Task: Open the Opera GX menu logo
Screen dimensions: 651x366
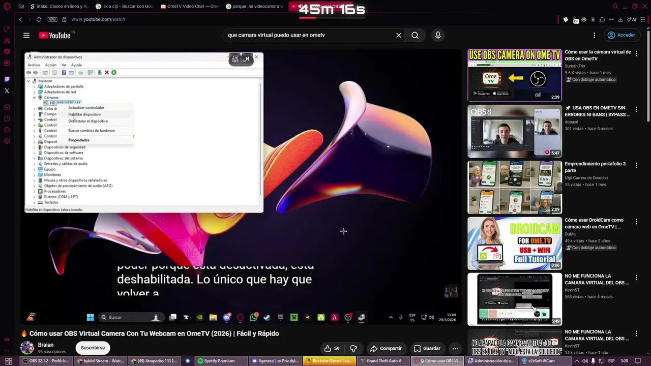Action: click(x=7, y=7)
